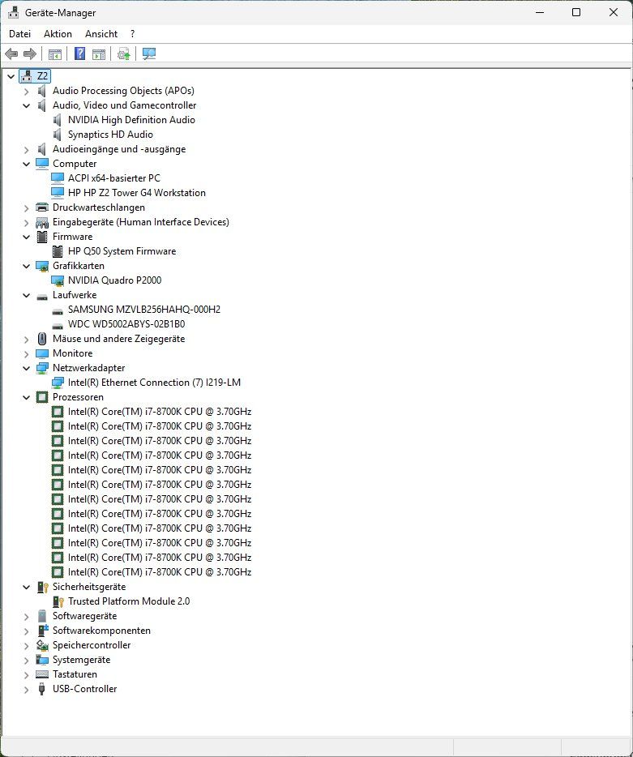Click the Grafikkarten display adapter icon

(42, 266)
